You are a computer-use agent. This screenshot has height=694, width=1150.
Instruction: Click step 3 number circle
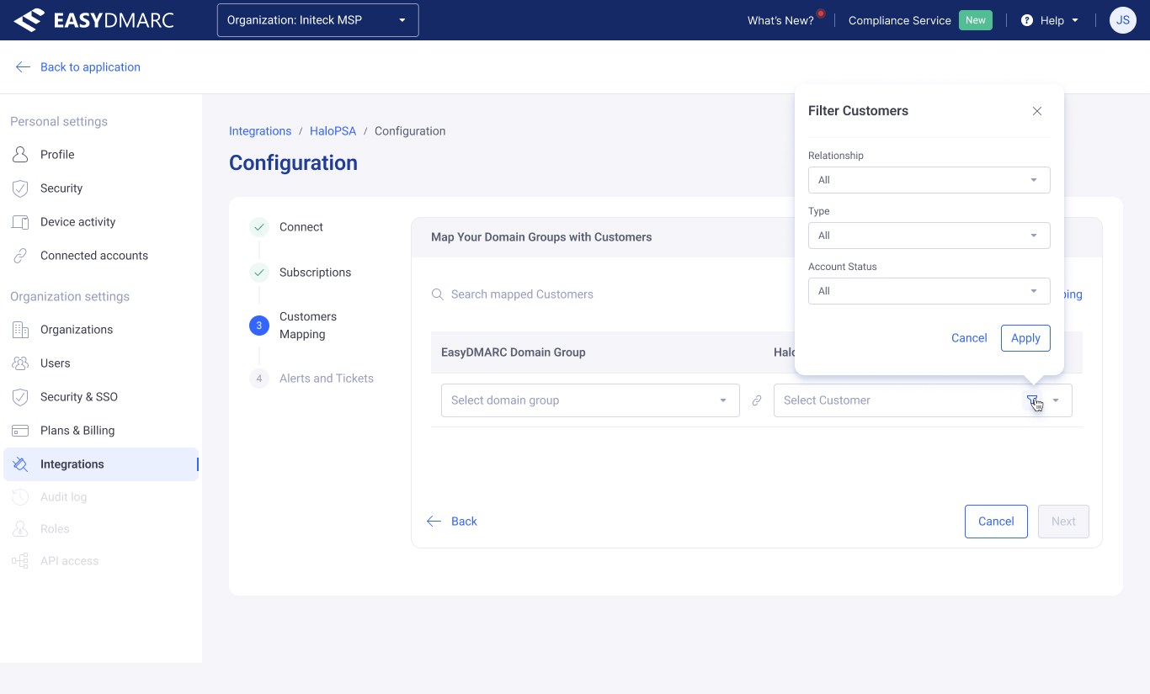(x=259, y=326)
